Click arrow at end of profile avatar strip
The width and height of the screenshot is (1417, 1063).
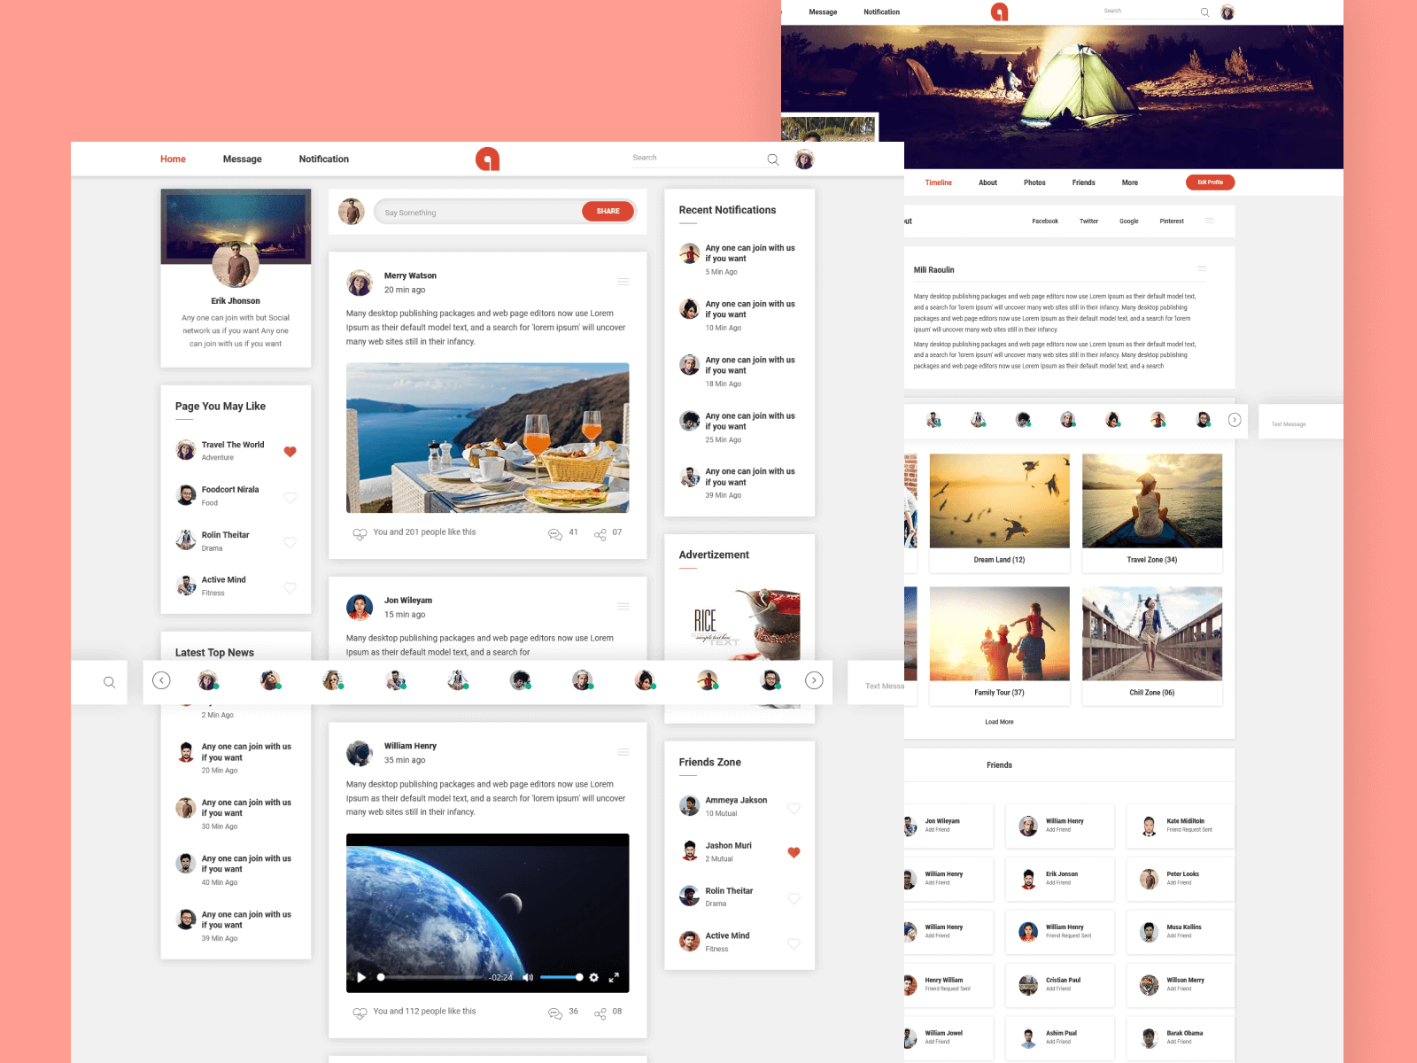(1235, 420)
